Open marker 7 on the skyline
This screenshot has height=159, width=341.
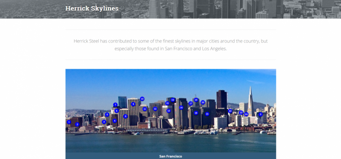(115, 105)
